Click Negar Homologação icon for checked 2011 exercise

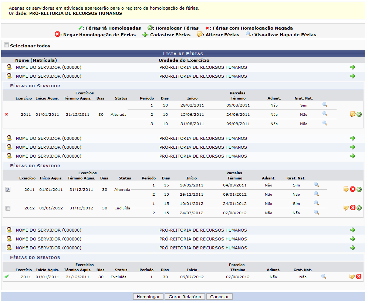353,189
